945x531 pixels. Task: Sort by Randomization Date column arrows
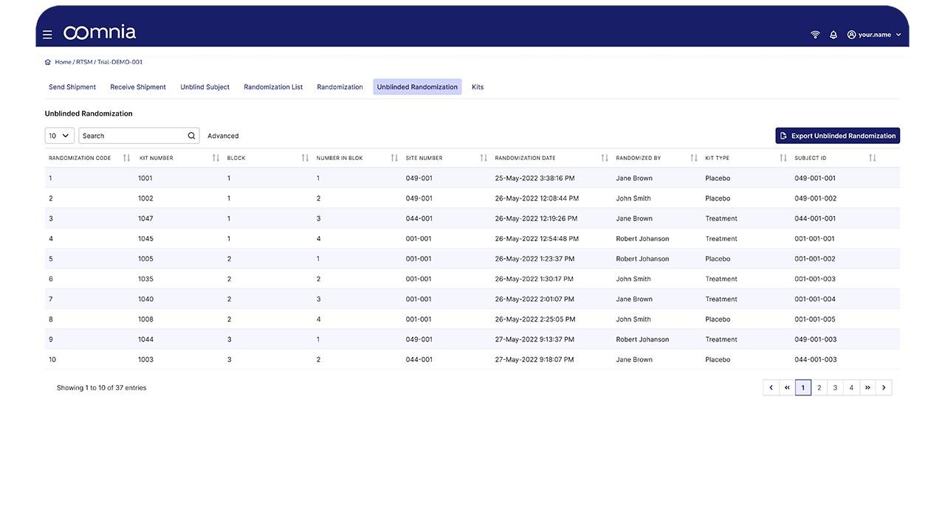point(604,158)
